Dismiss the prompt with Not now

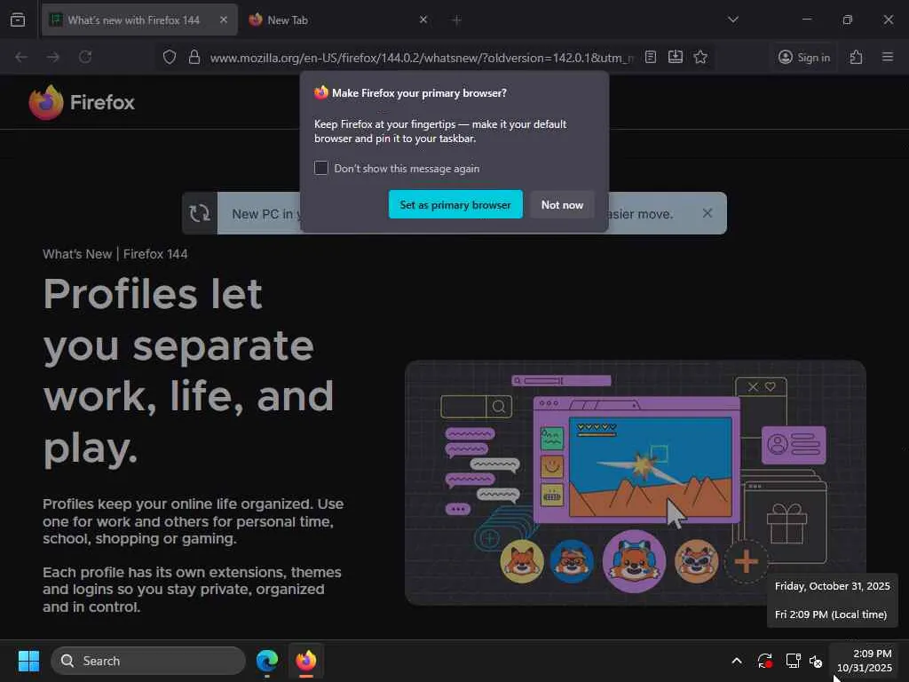[562, 205]
